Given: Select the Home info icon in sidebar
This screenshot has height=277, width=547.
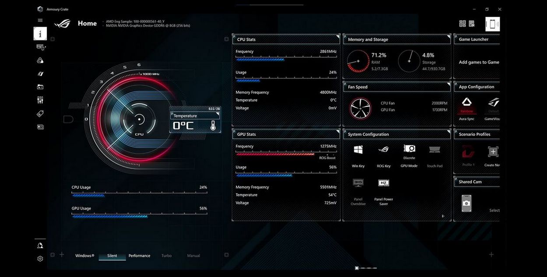Looking at the screenshot, I should tap(40, 34).
